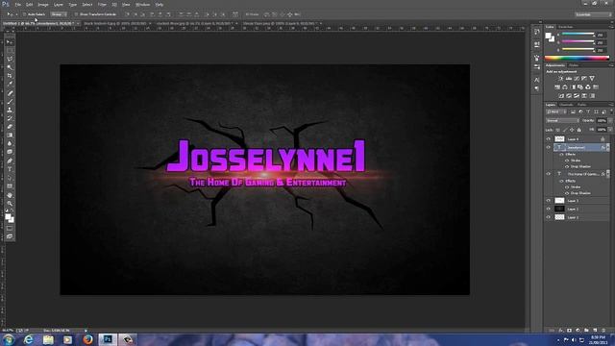Add an Invert adjustment
The width and height of the screenshot is (615, 346).
pyautogui.click(x=561, y=96)
